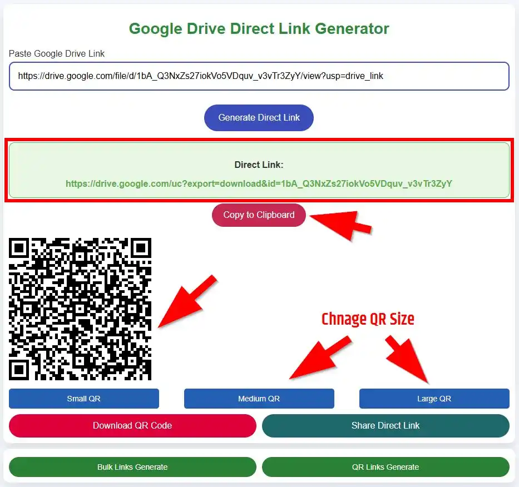Click the green Direct Link result box
The height and width of the screenshot is (487, 519).
[259, 170]
